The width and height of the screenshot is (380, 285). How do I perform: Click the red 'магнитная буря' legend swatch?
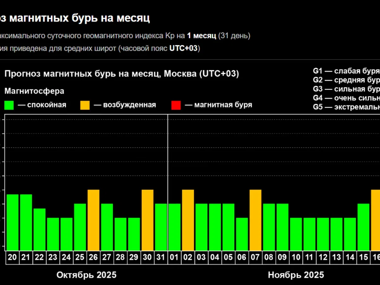coord(176,105)
